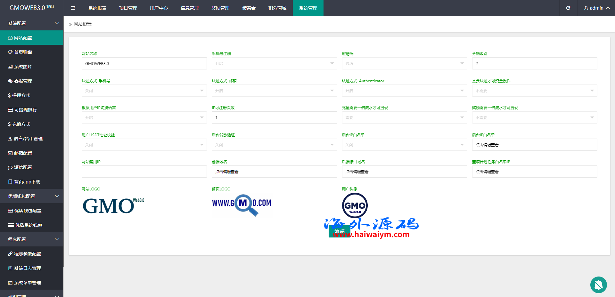The height and width of the screenshot is (297, 615).
Task: Switch to the 项目管理 top menu
Action: point(128,8)
